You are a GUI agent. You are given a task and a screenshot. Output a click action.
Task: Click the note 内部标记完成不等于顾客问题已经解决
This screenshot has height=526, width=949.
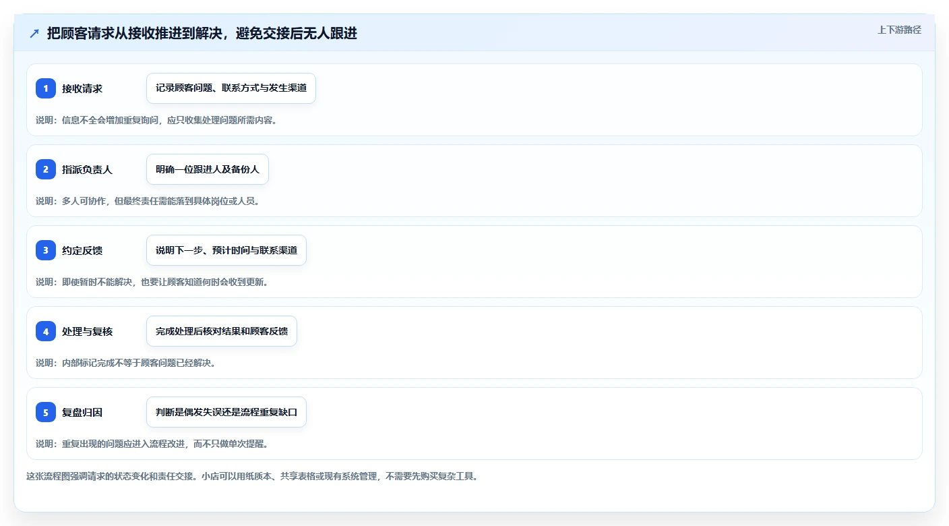click(x=125, y=363)
